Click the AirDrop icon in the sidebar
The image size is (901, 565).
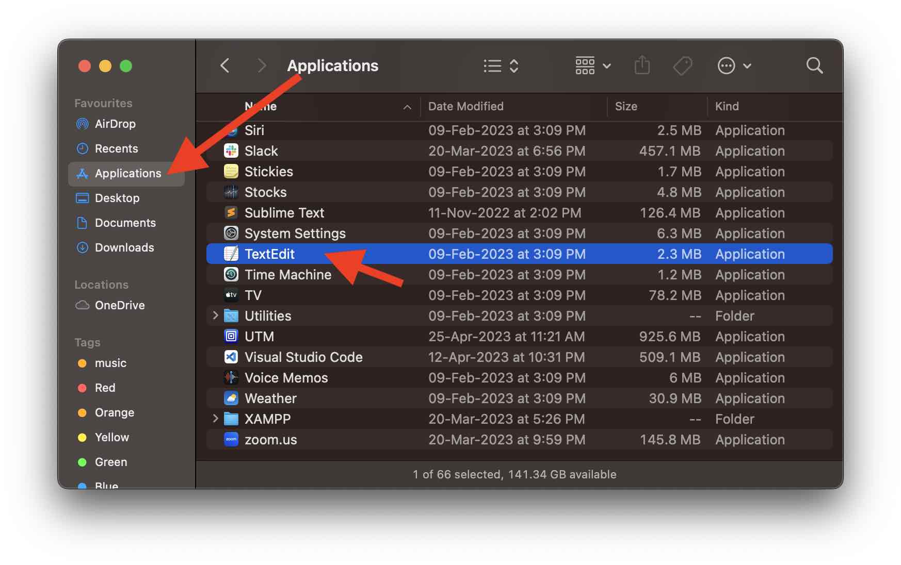(83, 124)
